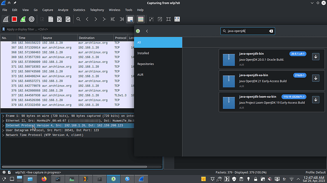Image resolution: width=327 pixels, height=183 pixels.
Task: Expand Network Time Protocol details
Action: pyautogui.click(x=3, y=135)
